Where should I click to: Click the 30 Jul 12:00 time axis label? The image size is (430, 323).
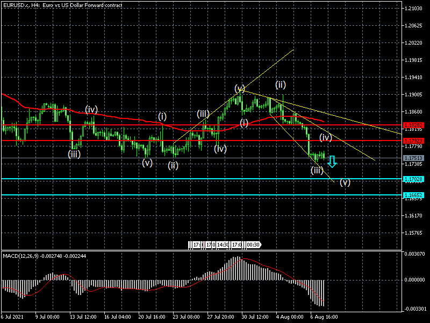pyautogui.click(x=255, y=318)
